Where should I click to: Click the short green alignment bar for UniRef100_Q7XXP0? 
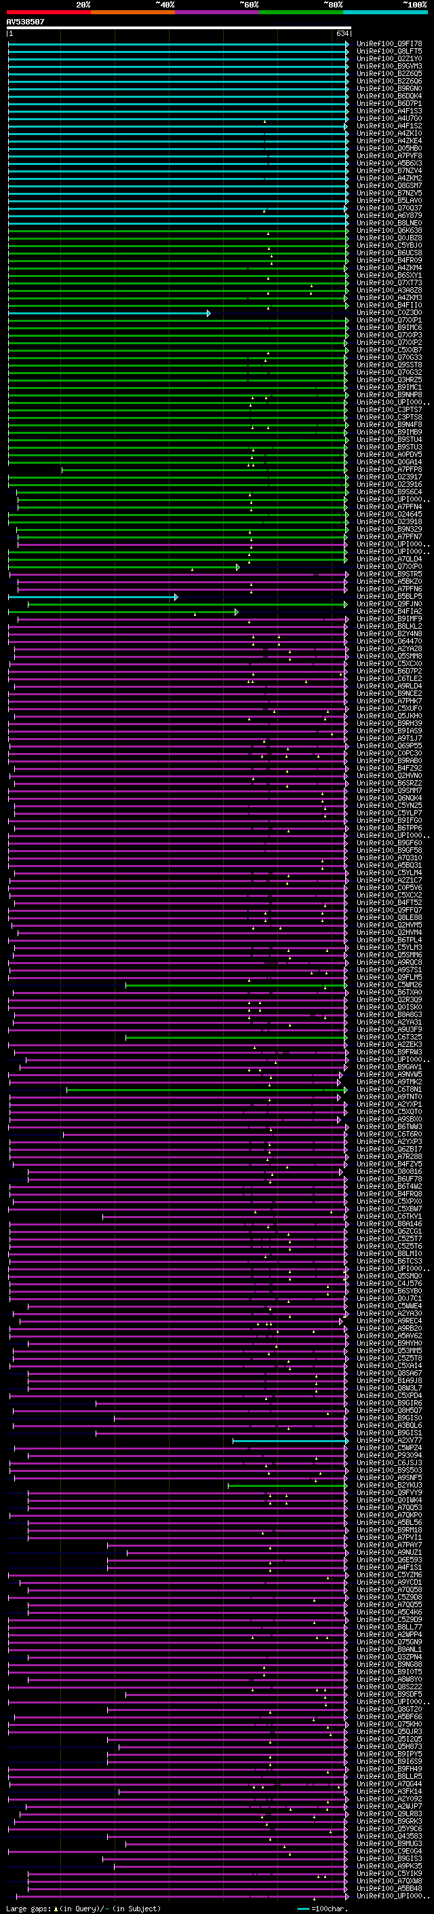(124, 567)
